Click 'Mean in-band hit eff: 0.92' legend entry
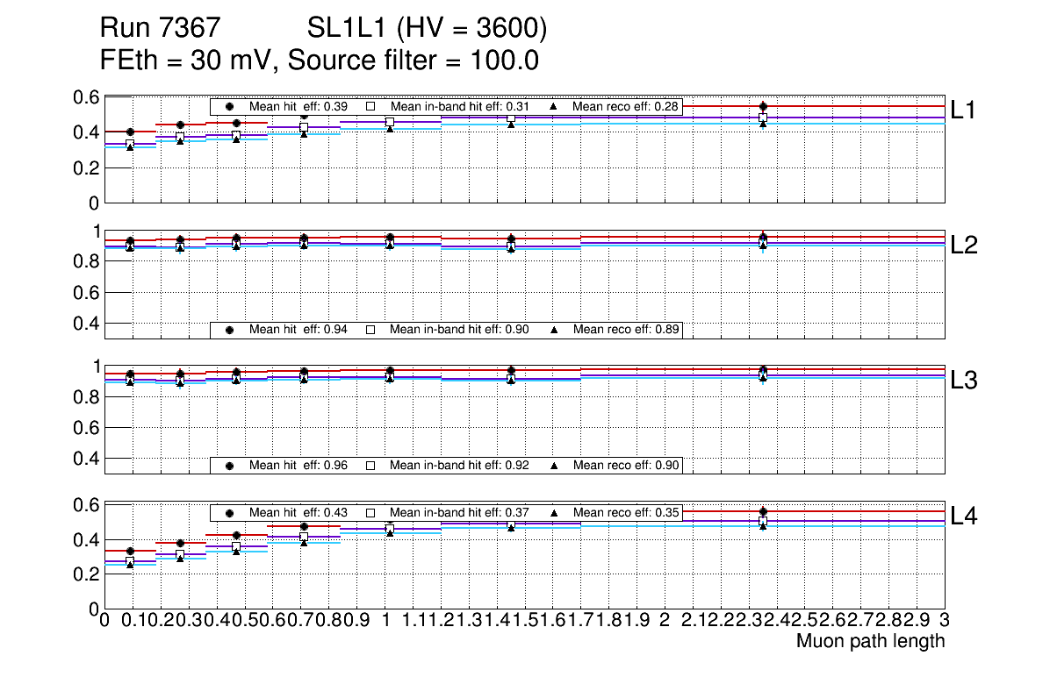This screenshot has height=677, width=1050. coord(458,466)
